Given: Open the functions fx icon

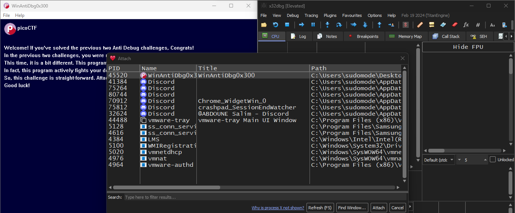Looking at the screenshot, I should [x=466, y=25].
